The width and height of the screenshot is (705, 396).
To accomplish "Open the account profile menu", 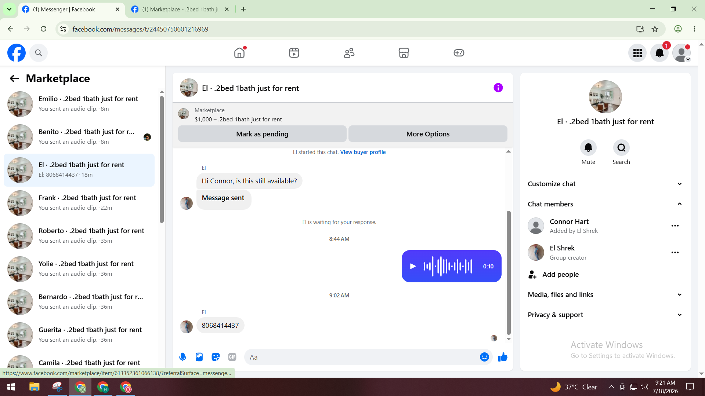I will point(681,53).
